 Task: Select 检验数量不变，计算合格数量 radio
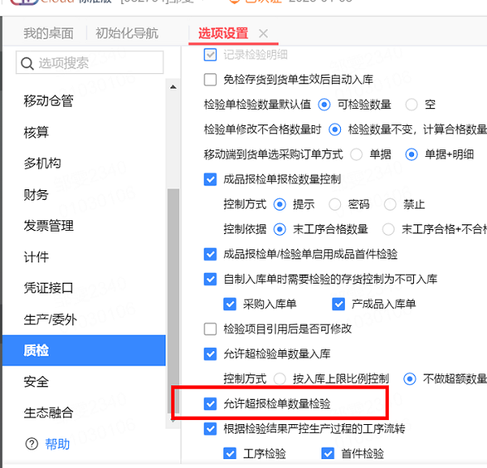coord(334,129)
